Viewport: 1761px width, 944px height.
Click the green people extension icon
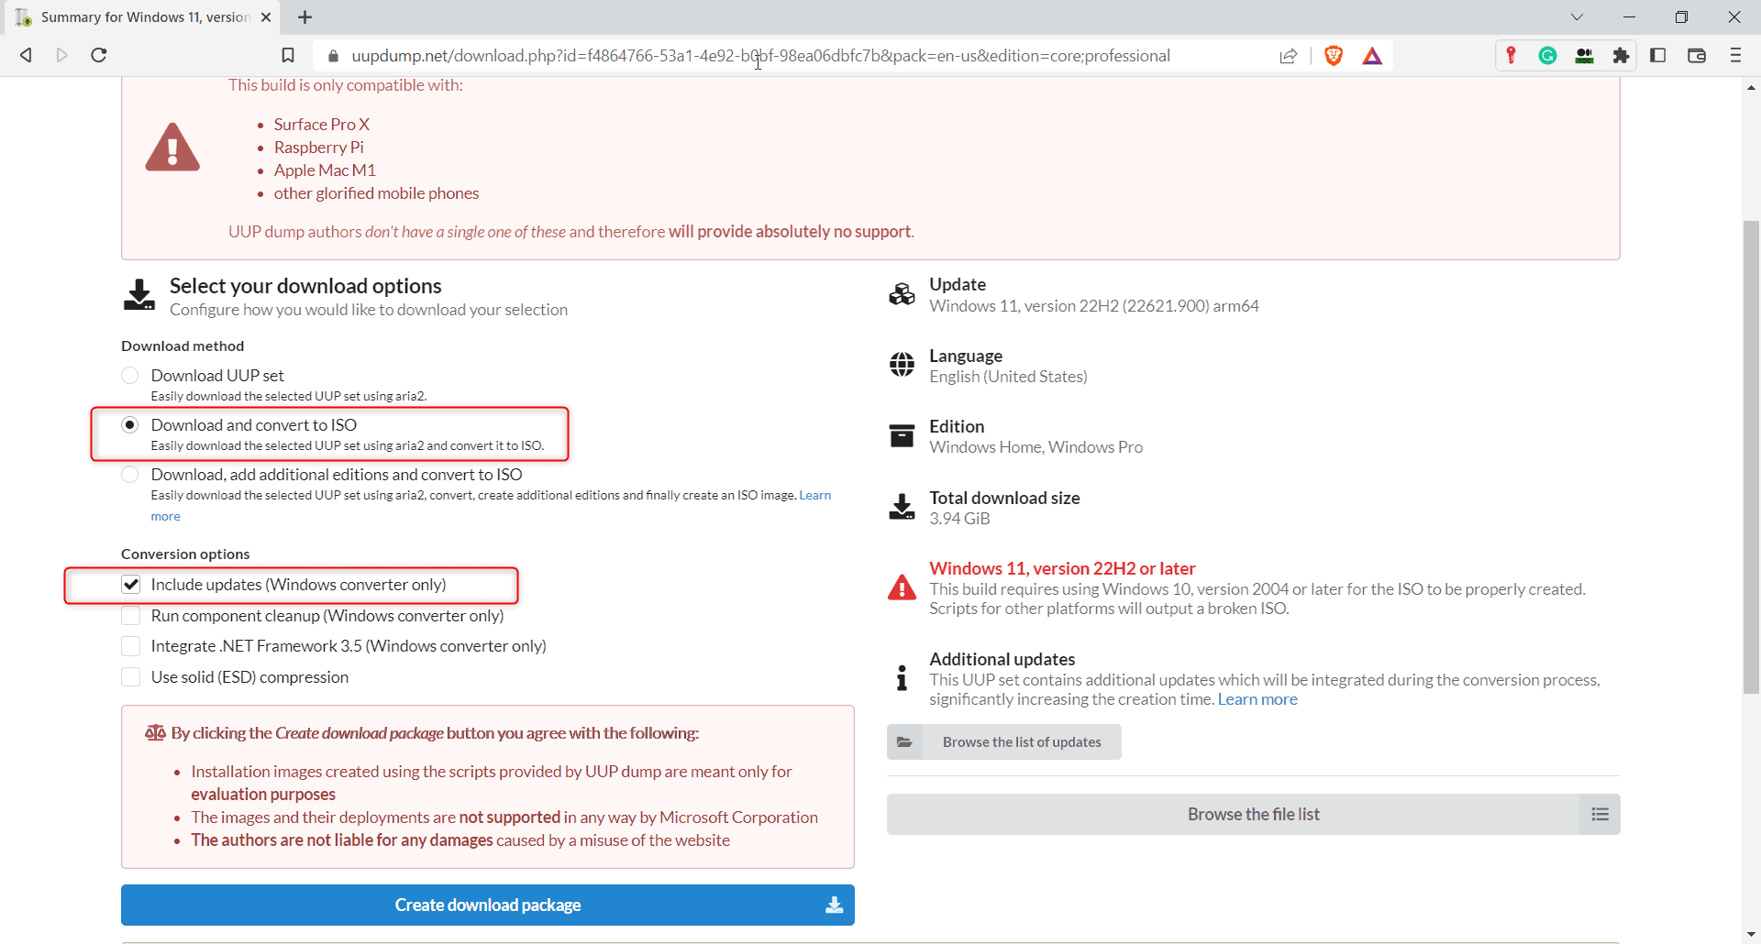click(1584, 56)
